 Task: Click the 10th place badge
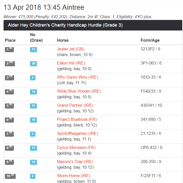pyautogui.click(x=10, y=176)
